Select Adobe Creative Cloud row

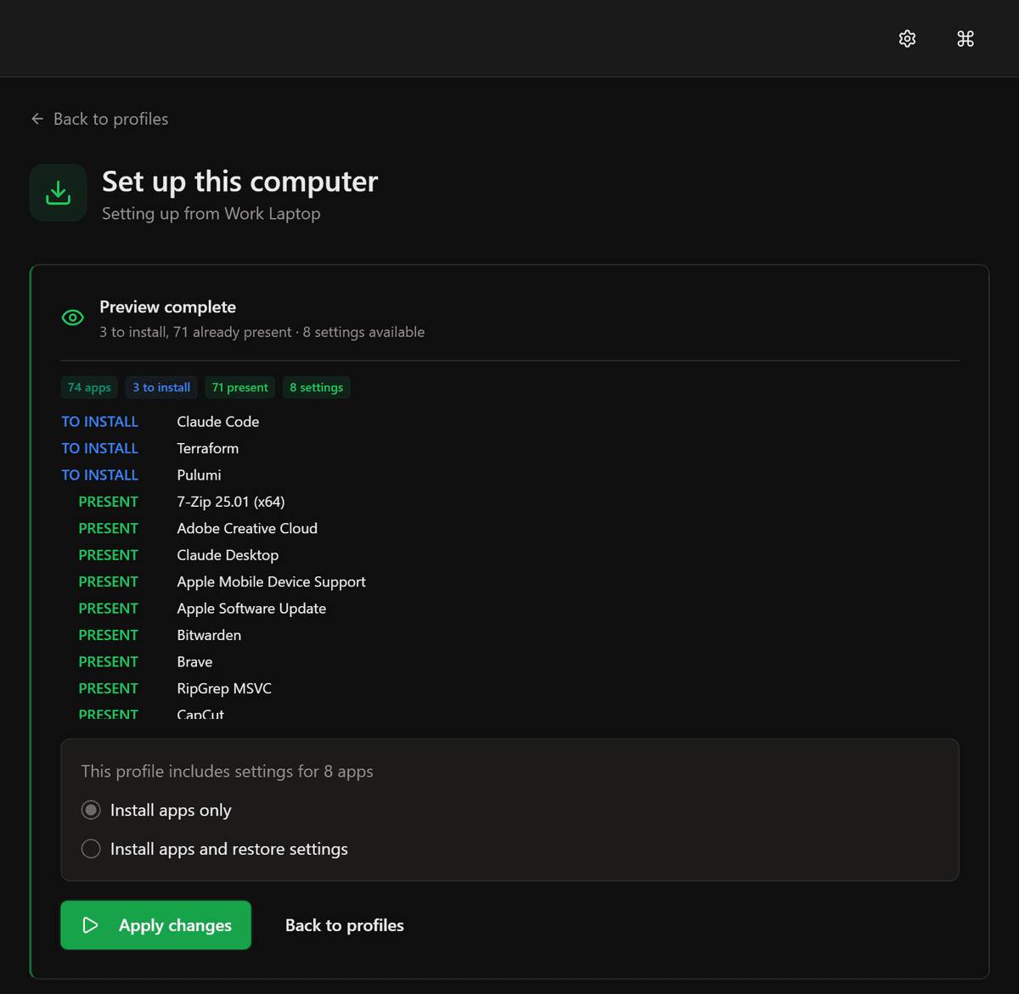tap(509, 528)
